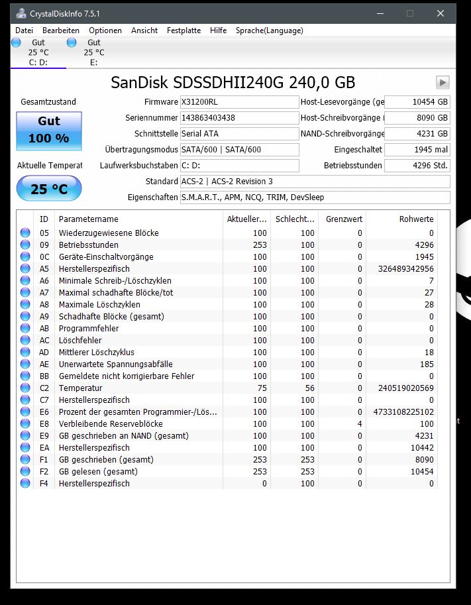The height and width of the screenshot is (605, 471).
Task: Click status orb for GB geschrieben an NAND
Action: click(25, 435)
